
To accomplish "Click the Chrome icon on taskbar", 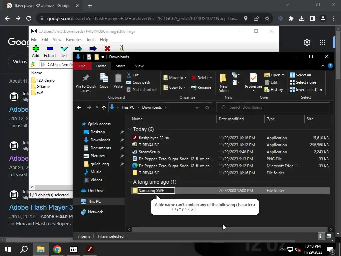I will coord(57,249).
